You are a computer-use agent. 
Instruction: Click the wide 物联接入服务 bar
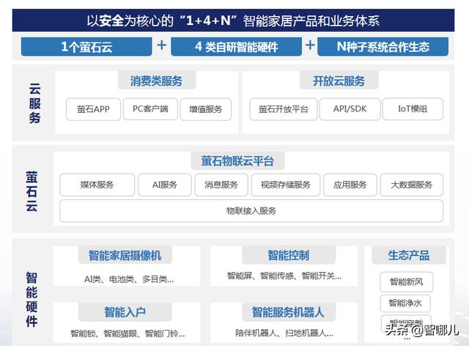point(251,211)
